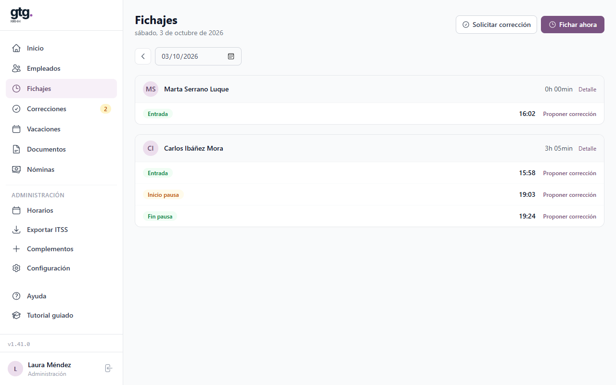Screen dimensions: 616x385
Task: Click the Solicitar corrección button
Action: (x=496, y=25)
